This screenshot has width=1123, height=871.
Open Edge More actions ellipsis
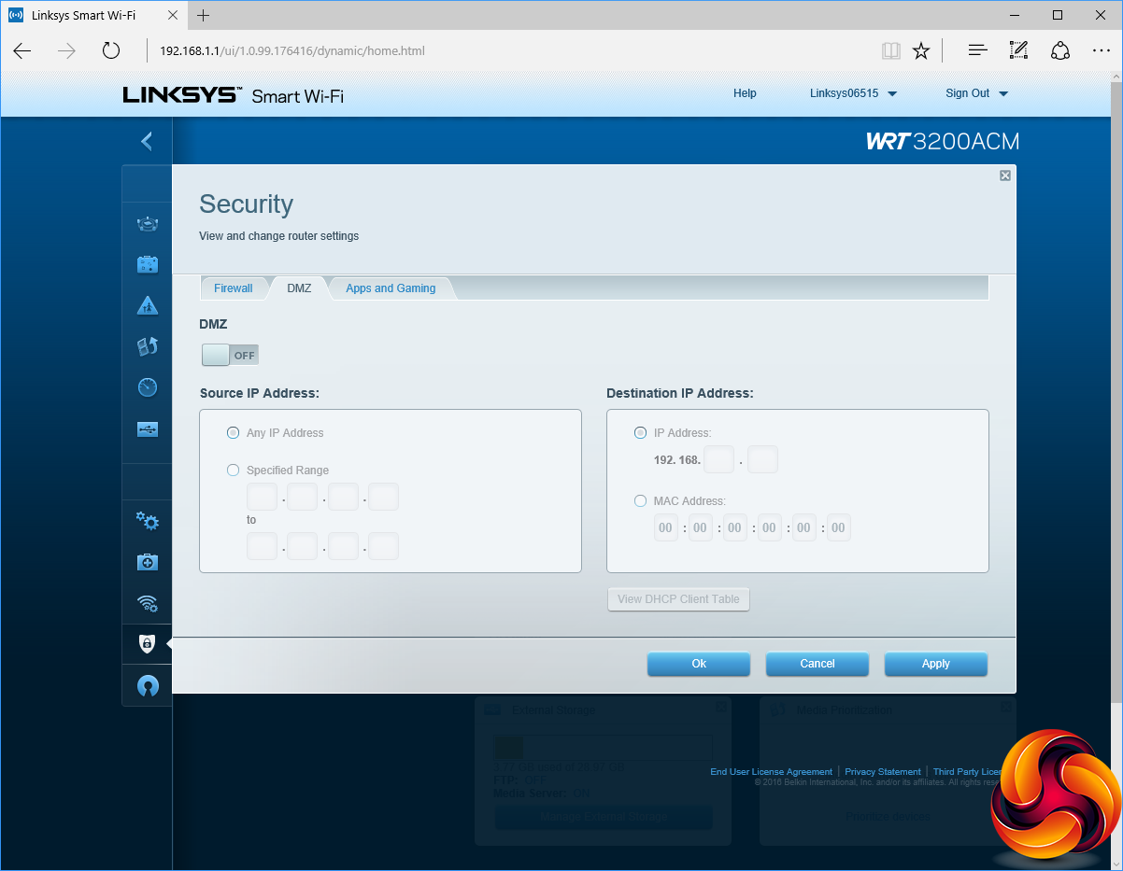pos(1101,50)
